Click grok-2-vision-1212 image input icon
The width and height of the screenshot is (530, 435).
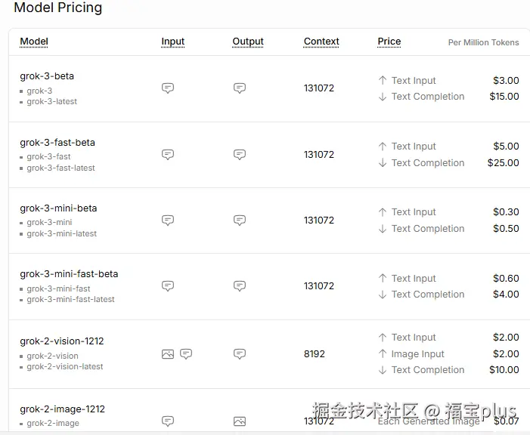pos(168,354)
